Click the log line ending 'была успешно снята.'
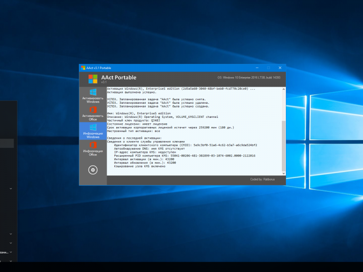 156,99
